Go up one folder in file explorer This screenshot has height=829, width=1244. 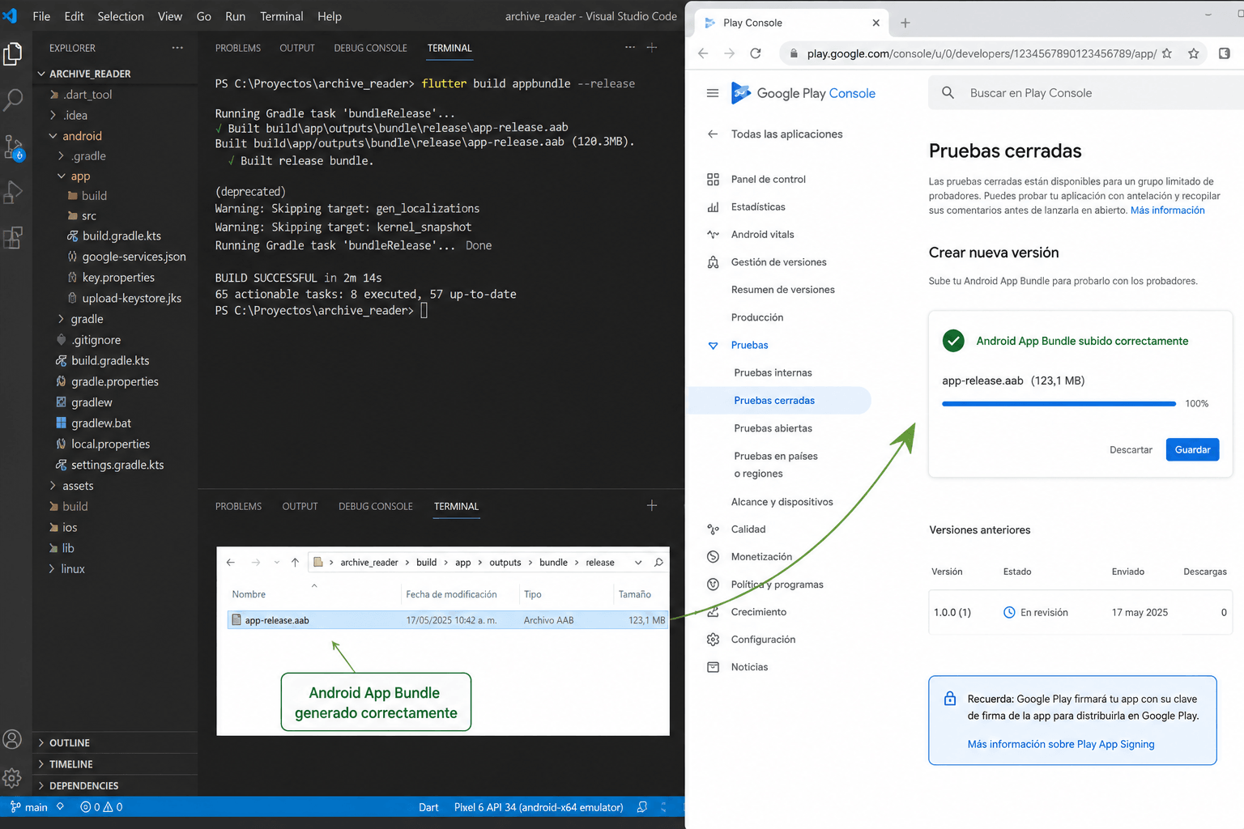(x=295, y=562)
